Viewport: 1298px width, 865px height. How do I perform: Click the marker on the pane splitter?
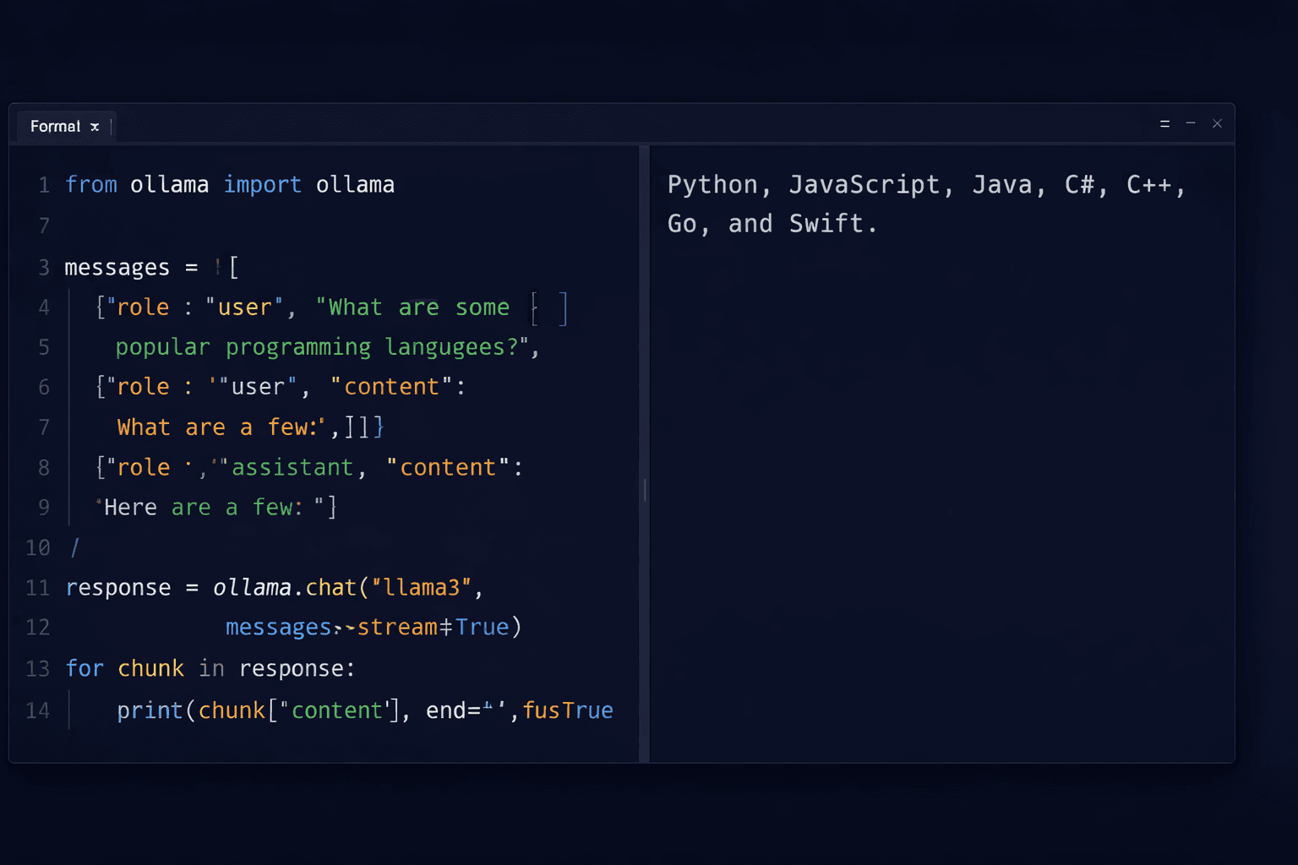point(644,490)
